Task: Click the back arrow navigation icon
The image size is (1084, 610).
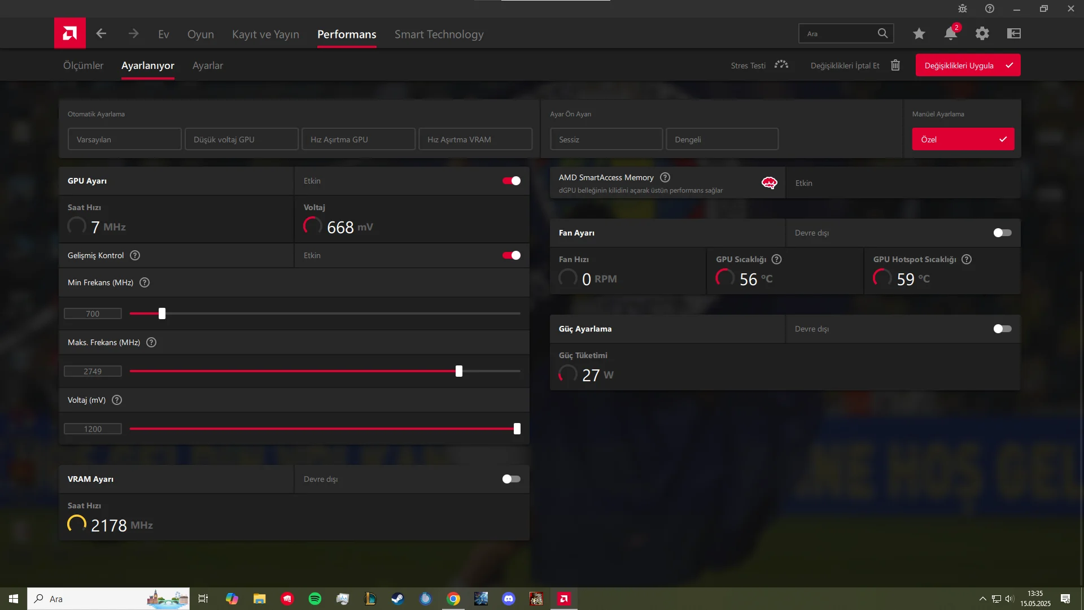Action: pos(101,34)
